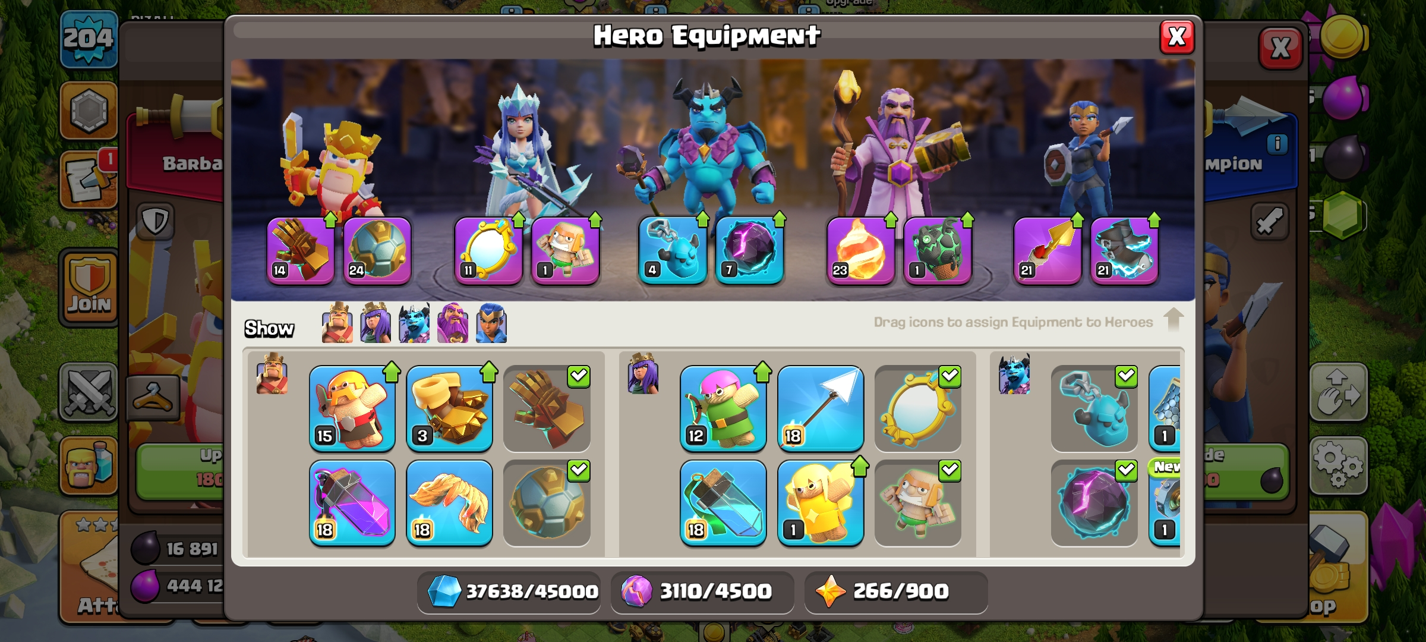
Task: Select the Invisibility Vial level 18 equipment
Action: tap(723, 503)
